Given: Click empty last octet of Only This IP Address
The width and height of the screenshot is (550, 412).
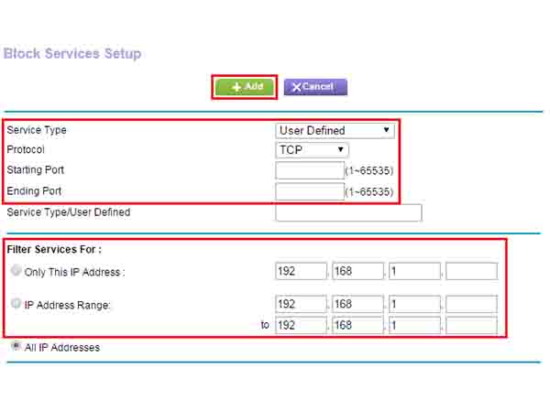Looking at the screenshot, I should pyautogui.click(x=471, y=271).
